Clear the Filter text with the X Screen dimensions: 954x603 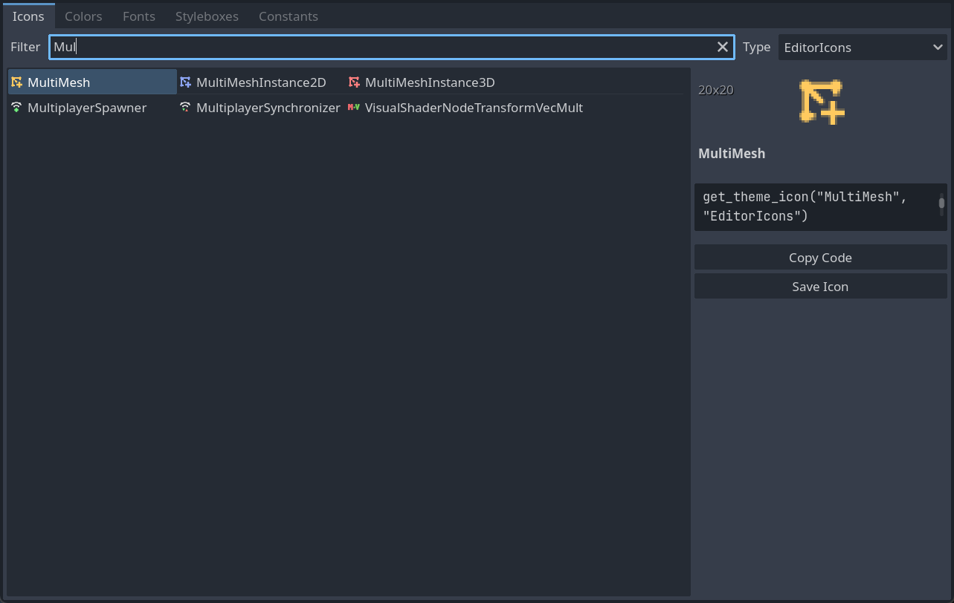722,47
